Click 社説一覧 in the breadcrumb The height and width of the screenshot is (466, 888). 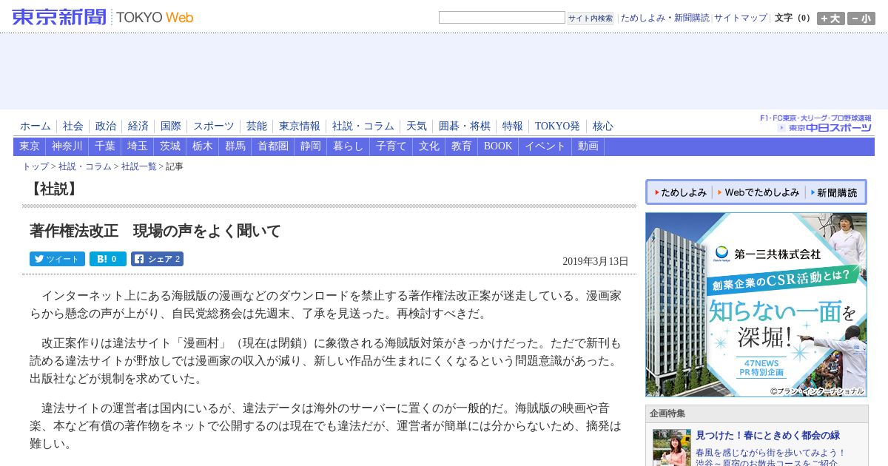point(139,166)
